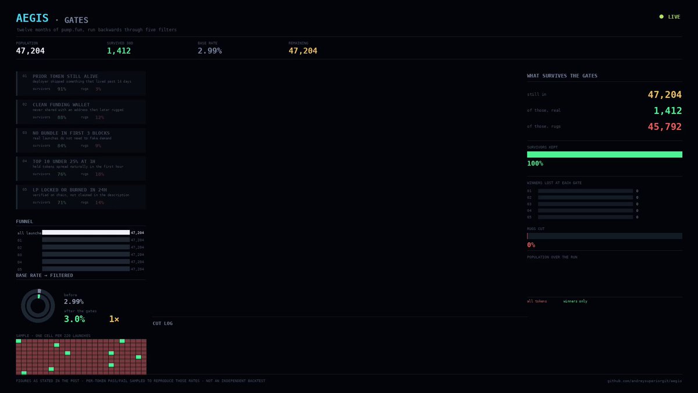This screenshot has height=393, width=698.
Task: Click the 91% survivors figure in gate 01
Action: click(x=62, y=89)
